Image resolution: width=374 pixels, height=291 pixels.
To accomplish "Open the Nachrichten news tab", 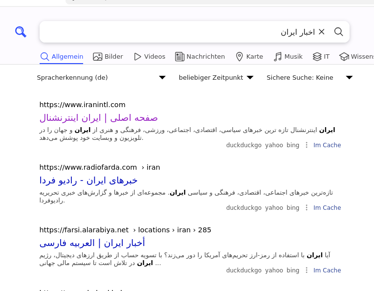I will pos(200,57).
